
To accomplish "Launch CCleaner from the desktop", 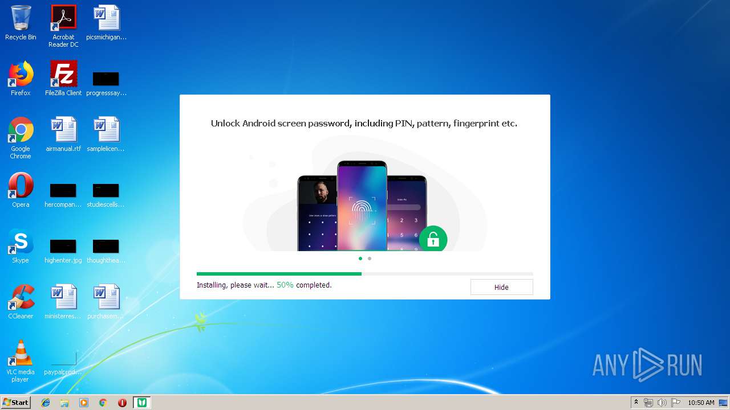I will [x=21, y=302].
